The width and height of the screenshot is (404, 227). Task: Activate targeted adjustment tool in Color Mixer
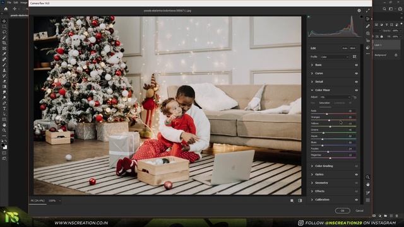tap(355, 97)
